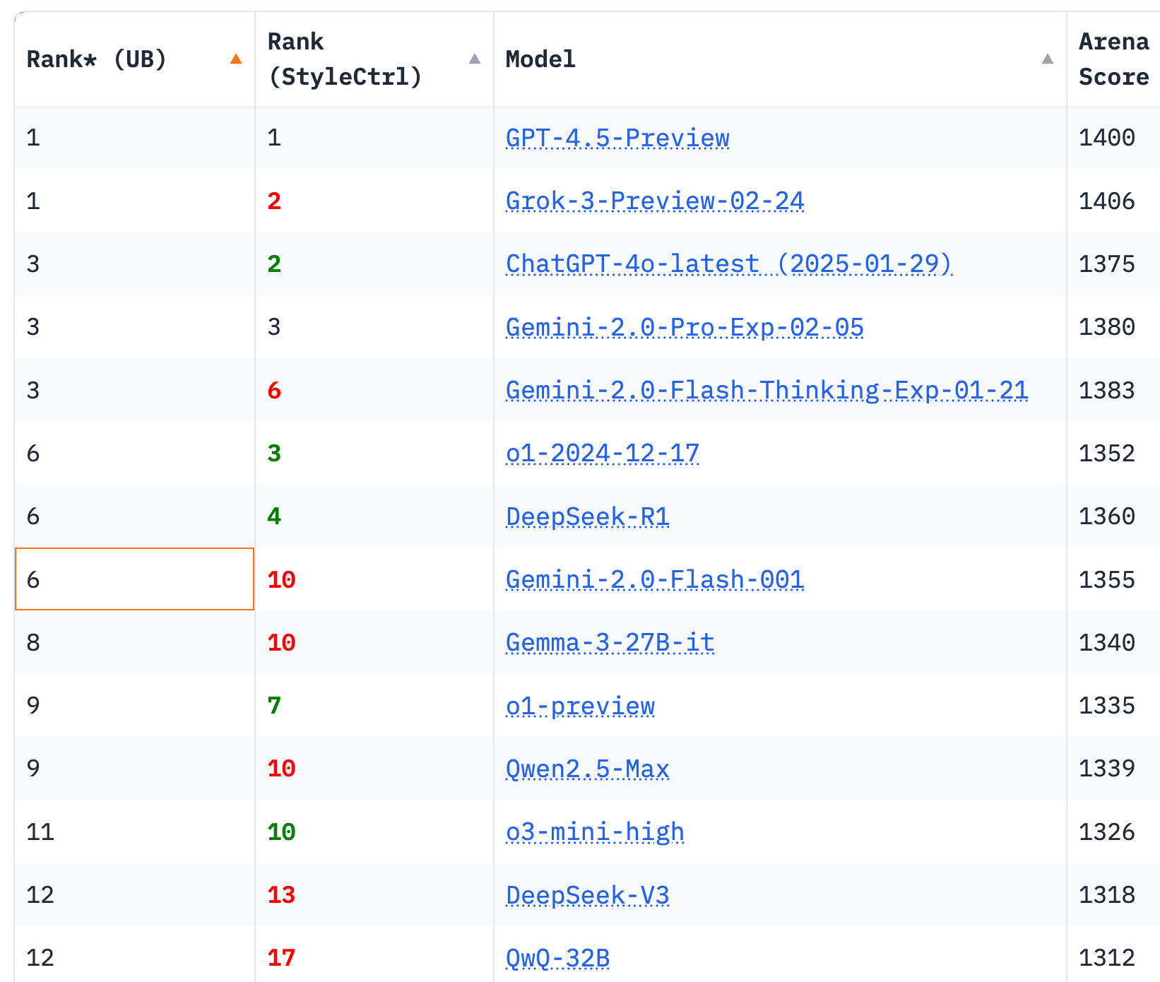1160x982 pixels.
Task: Select the highlighted Rank UB cell for Gemini-2.0-Flash-001
Action: point(134,579)
